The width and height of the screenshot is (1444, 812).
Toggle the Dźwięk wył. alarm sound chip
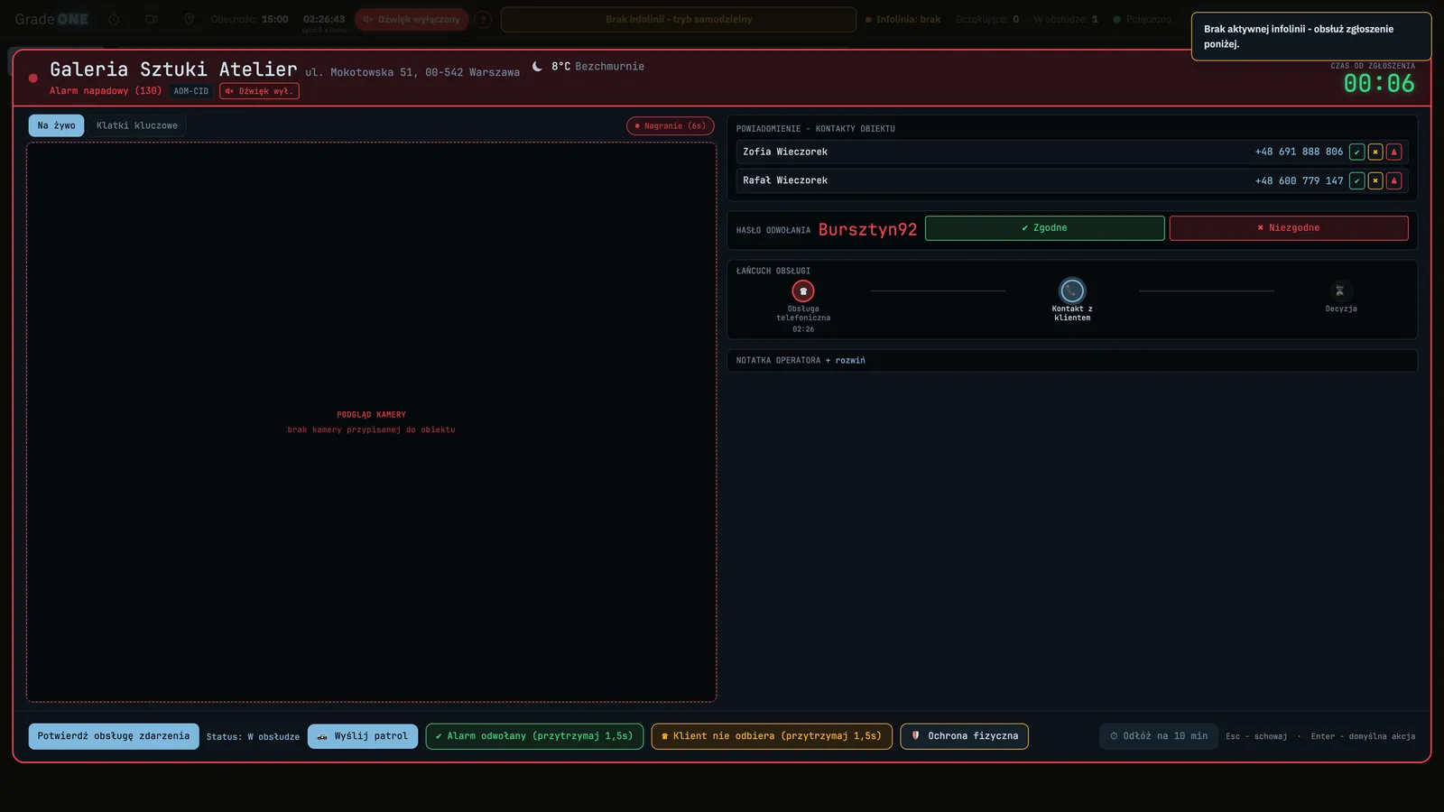click(259, 91)
